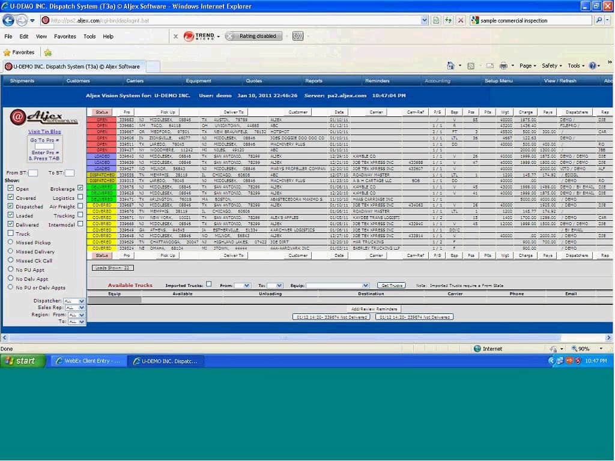Viewport: 615px width, 461px height.
Task: Check the Imported Trucks checkbox
Action: (x=208, y=284)
